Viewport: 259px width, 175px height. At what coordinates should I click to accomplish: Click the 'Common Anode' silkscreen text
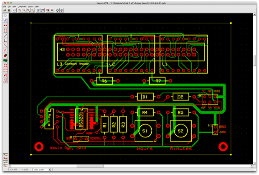coord(77,64)
